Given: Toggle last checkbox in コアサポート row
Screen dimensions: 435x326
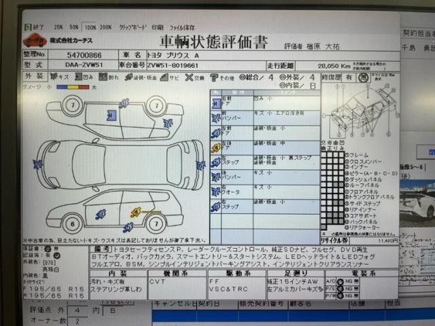Looking at the screenshot, I should tap(341, 215).
